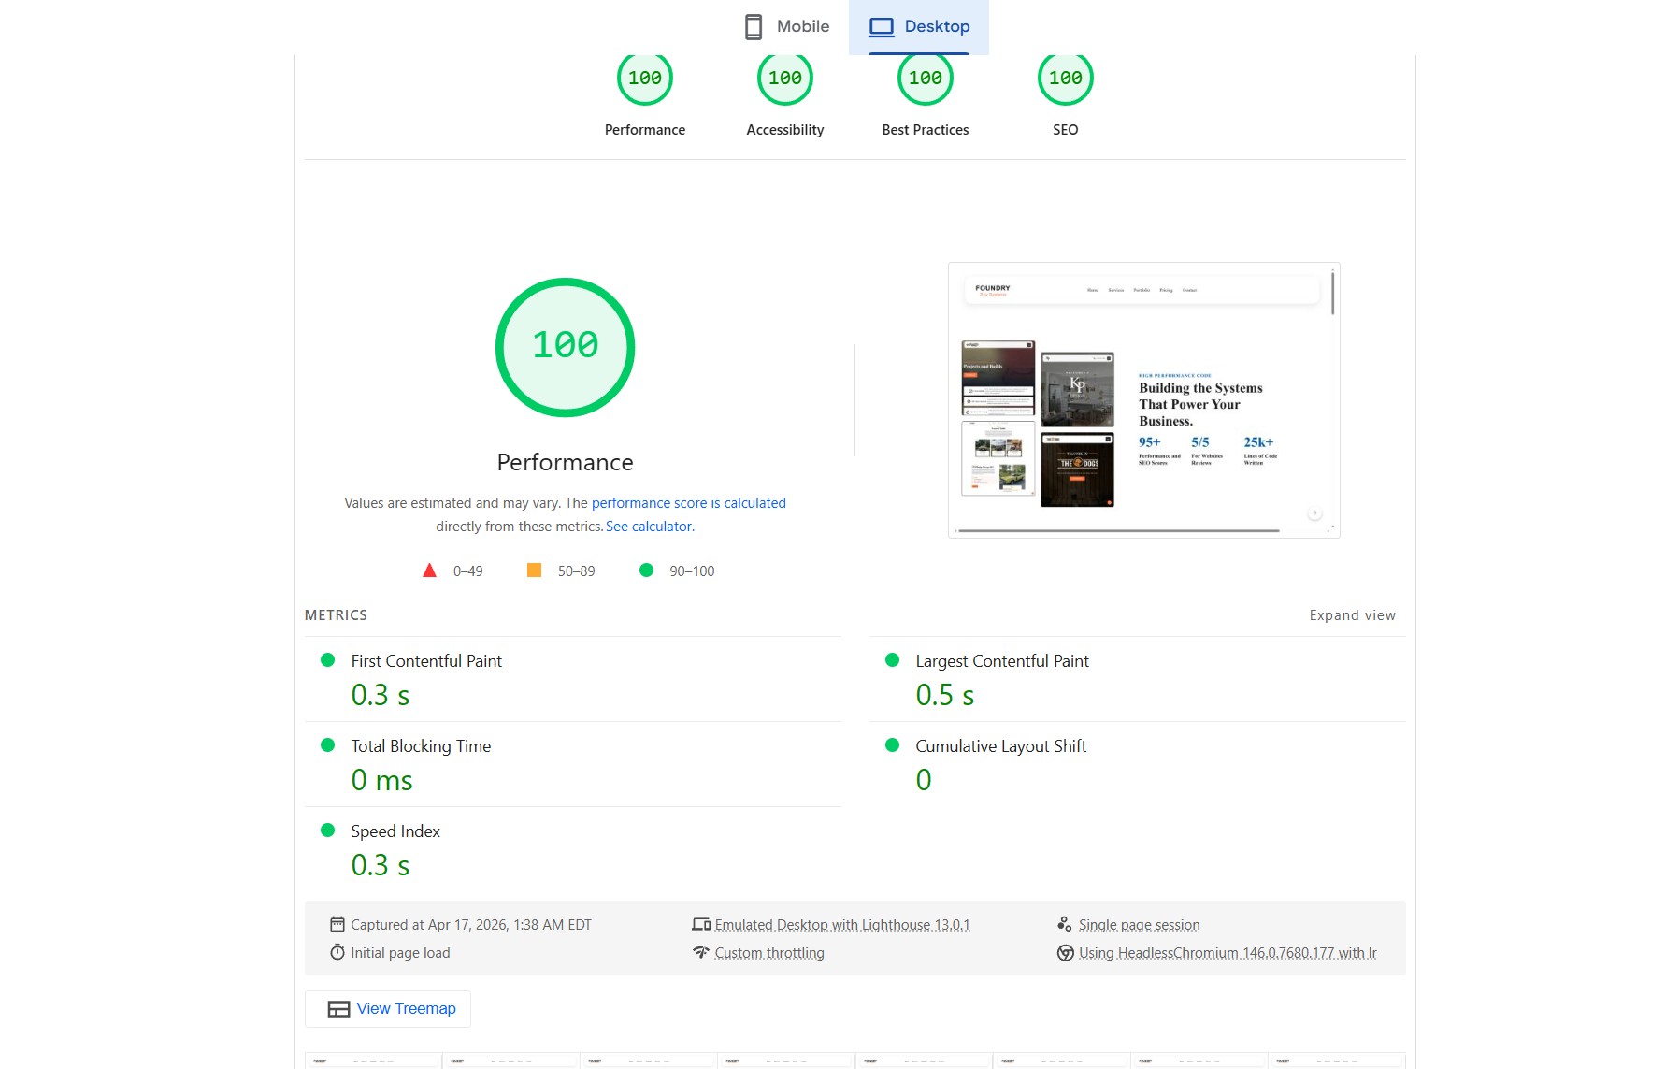
Task: Click the throttling icon beside Custom throttling
Action: (703, 952)
